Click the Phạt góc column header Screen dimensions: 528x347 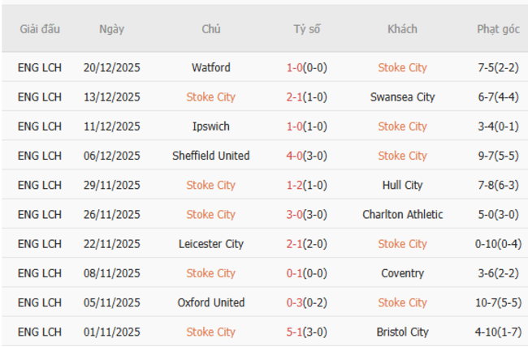tap(498, 29)
